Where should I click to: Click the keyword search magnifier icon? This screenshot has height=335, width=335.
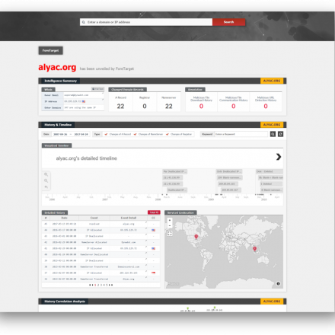click(273, 134)
